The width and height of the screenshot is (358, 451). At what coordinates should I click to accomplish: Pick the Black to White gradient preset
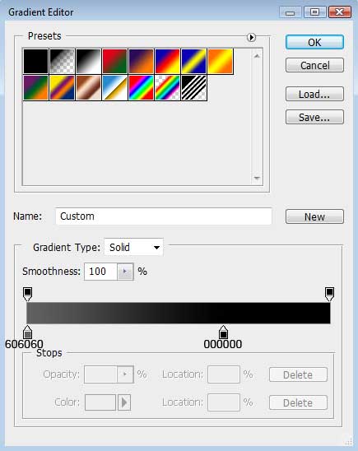pyautogui.click(x=89, y=61)
